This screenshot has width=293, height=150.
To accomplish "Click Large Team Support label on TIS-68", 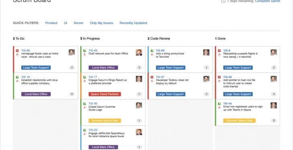I will [x=36, y=68].
